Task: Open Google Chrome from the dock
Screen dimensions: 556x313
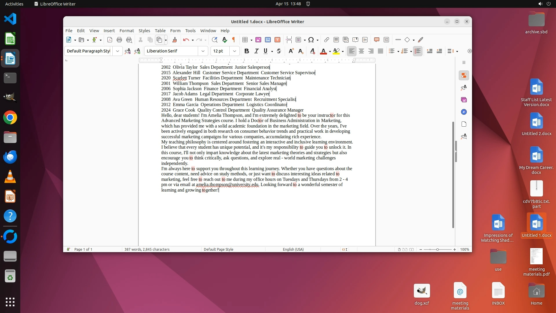Action: (10, 118)
